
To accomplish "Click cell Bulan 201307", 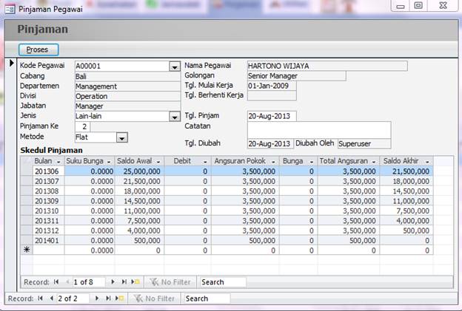I will [x=49, y=181].
